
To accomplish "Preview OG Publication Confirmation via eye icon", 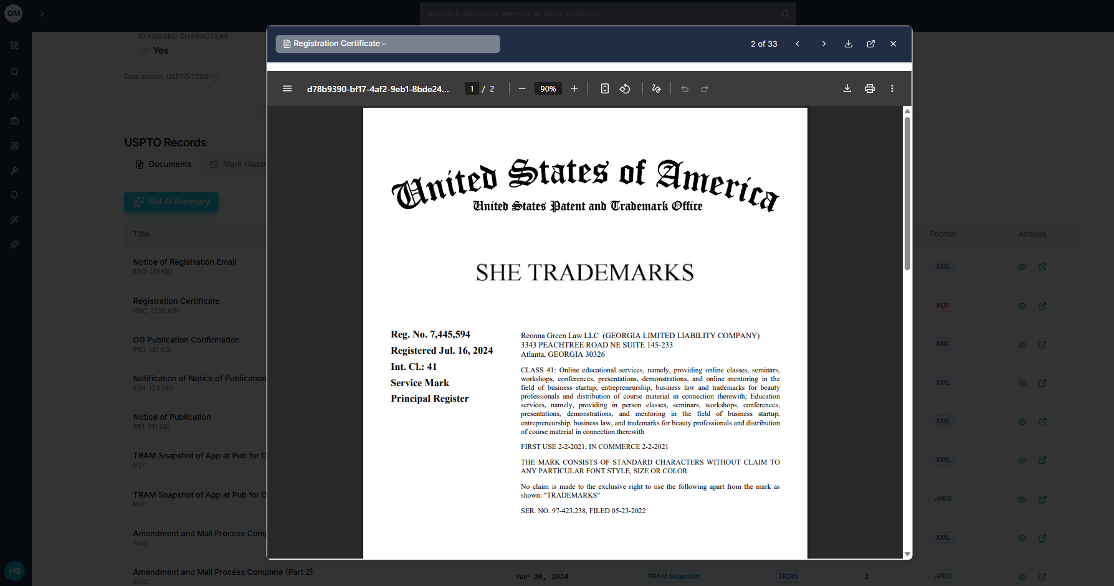I will 1022,344.
